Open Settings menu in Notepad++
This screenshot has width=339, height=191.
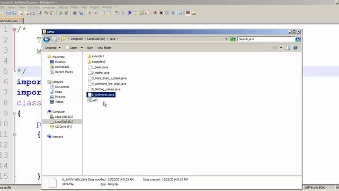(x=63, y=7)
